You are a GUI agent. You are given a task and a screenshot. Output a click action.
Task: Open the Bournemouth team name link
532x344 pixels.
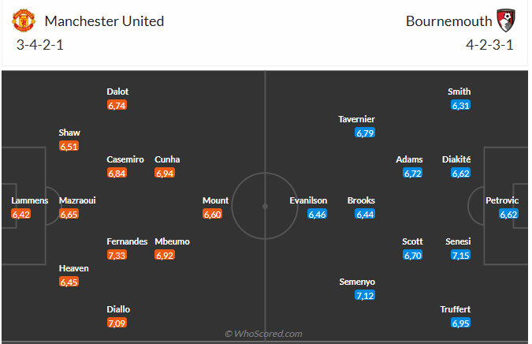[x=447, y=21]
